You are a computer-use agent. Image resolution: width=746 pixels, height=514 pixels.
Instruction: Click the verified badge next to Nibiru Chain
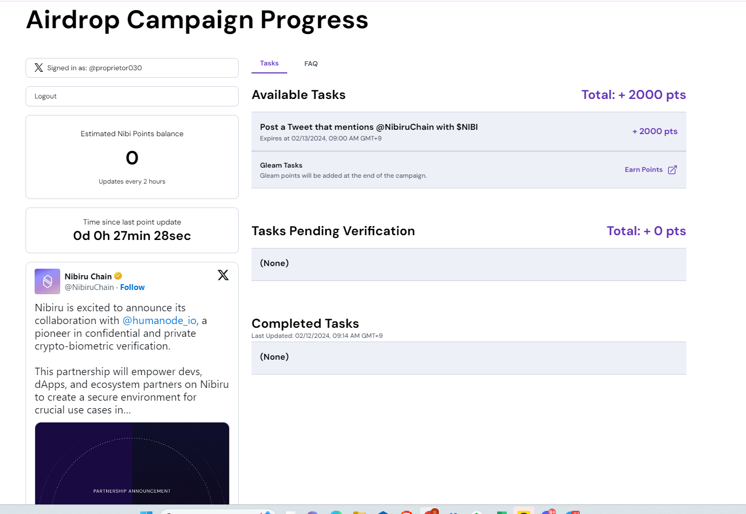click(118, 276)
